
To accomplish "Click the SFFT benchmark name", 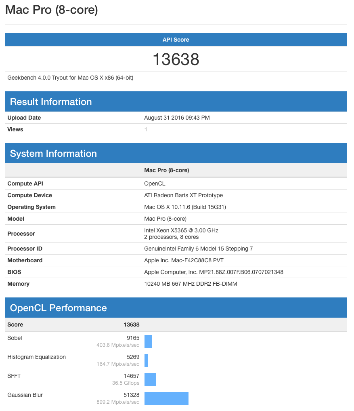I will (14, 376).
